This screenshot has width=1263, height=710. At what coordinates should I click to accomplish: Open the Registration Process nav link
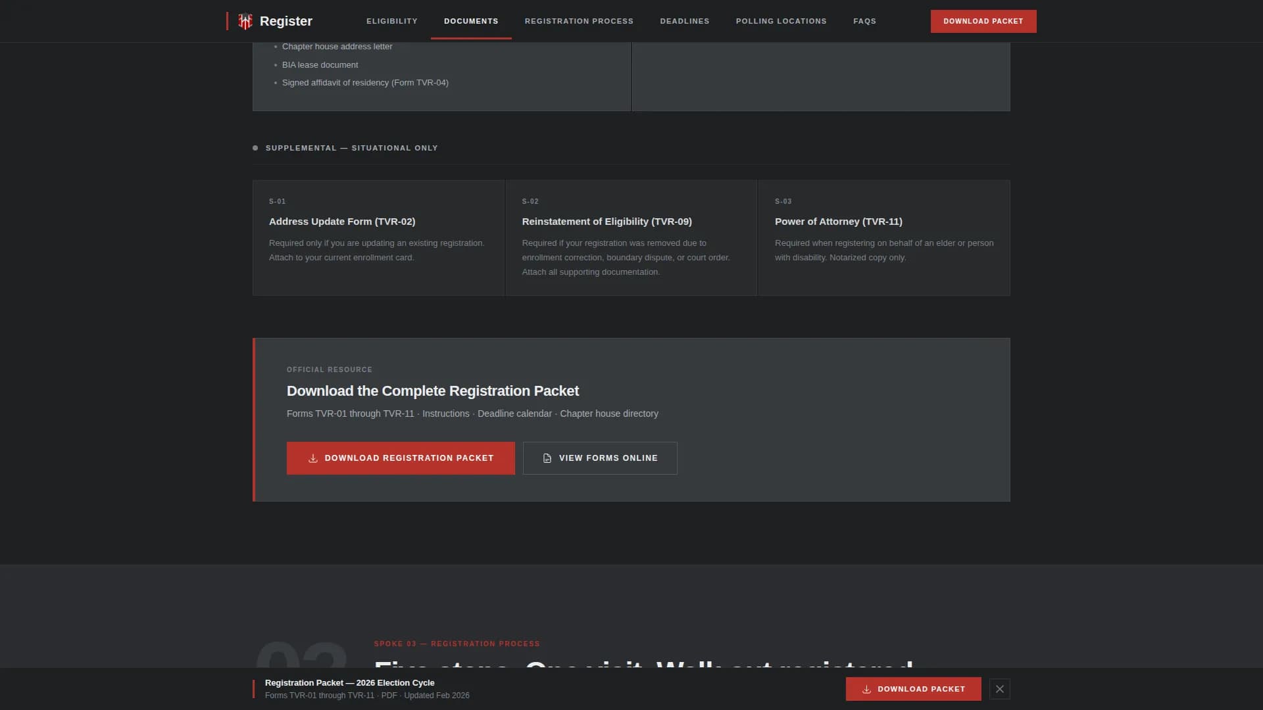(x=579, y=21)
